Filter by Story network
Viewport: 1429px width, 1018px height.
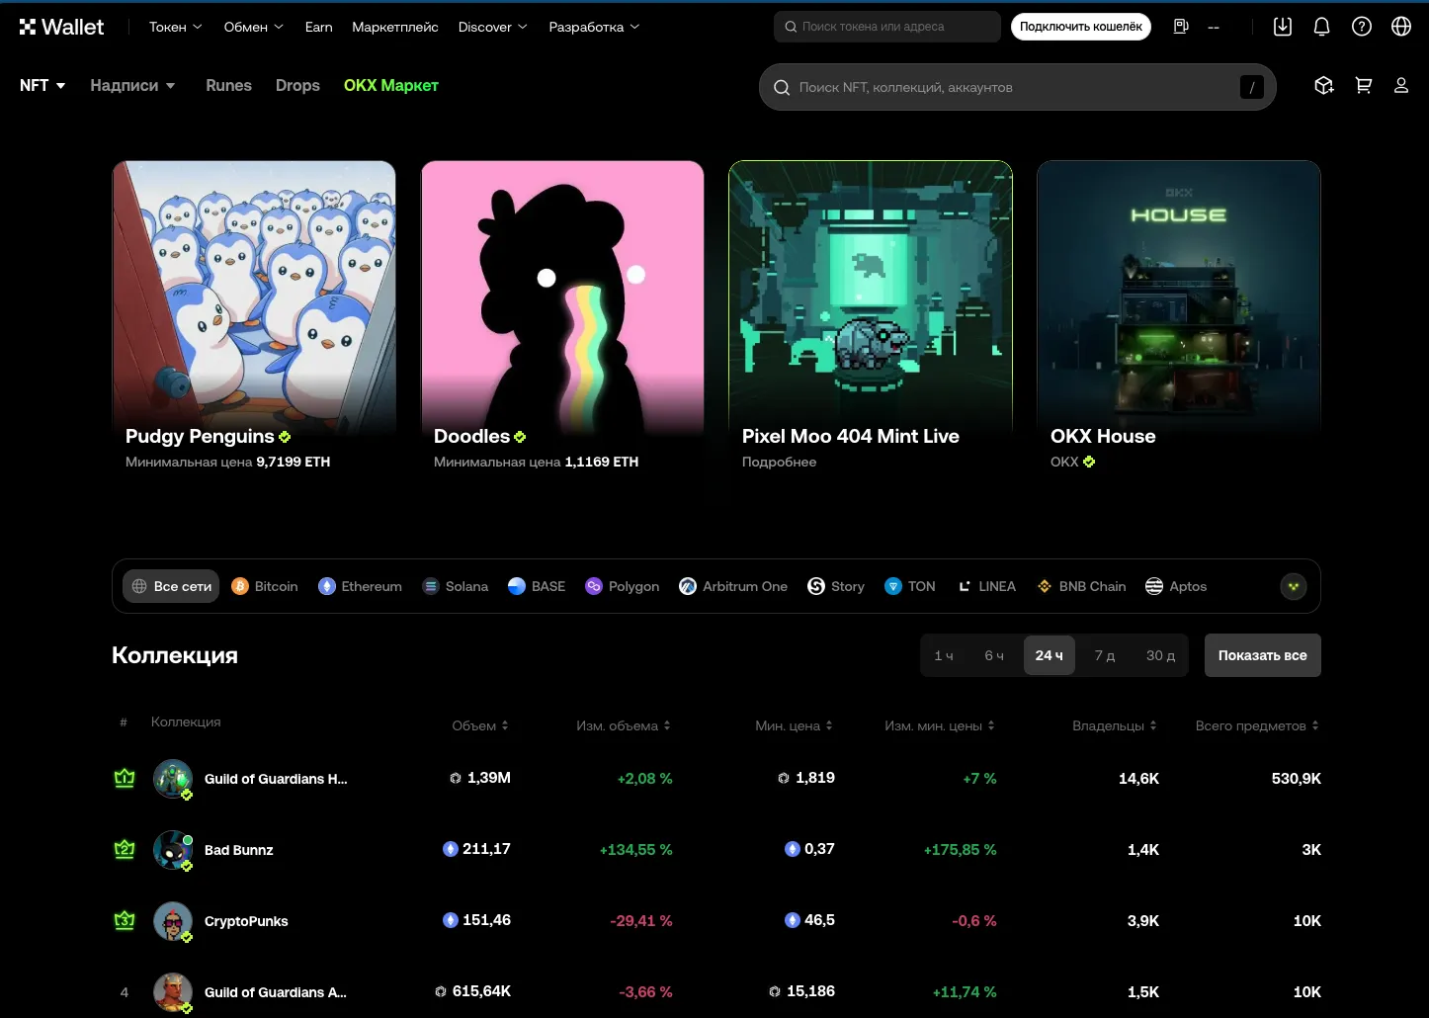coord(836,586)
